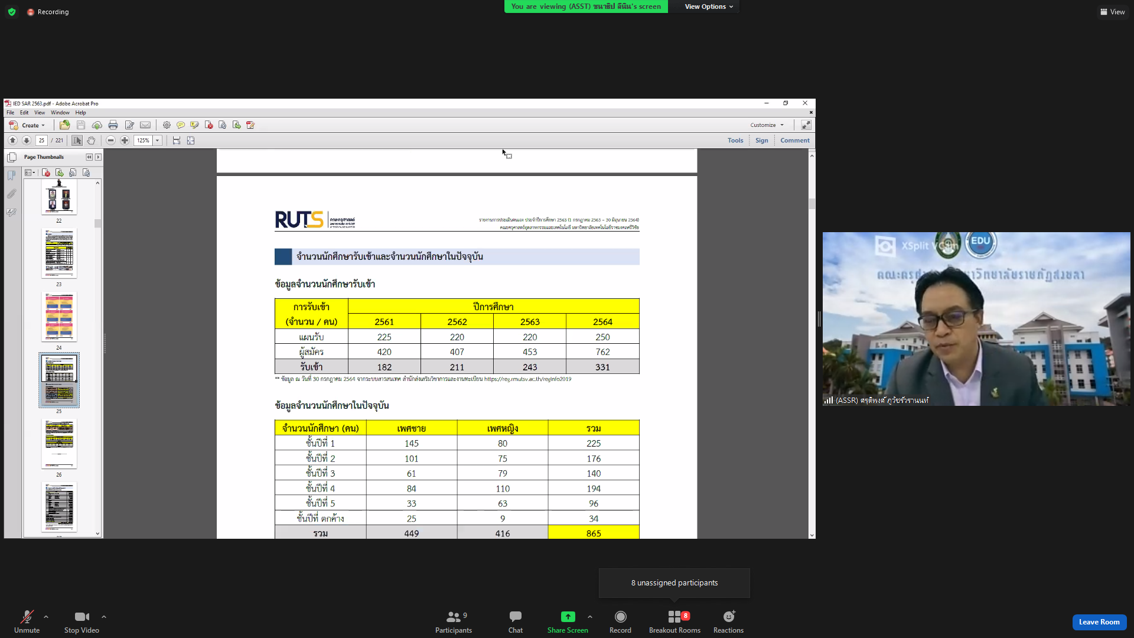Select the highlight text tool
The image size is (1134, 638).
tap(194, 125)
